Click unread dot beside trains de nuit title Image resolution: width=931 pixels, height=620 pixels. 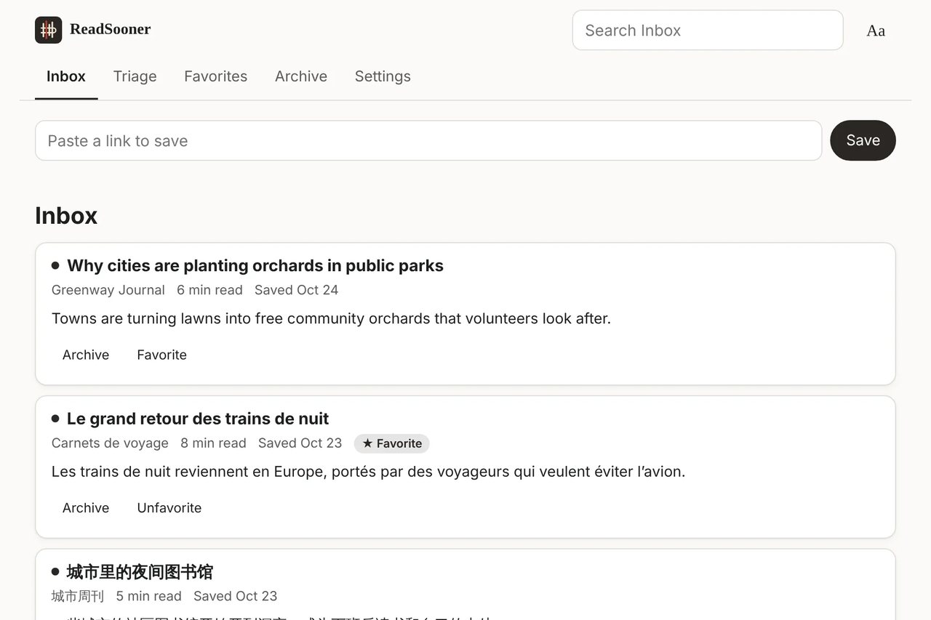(x=55, y=419)
